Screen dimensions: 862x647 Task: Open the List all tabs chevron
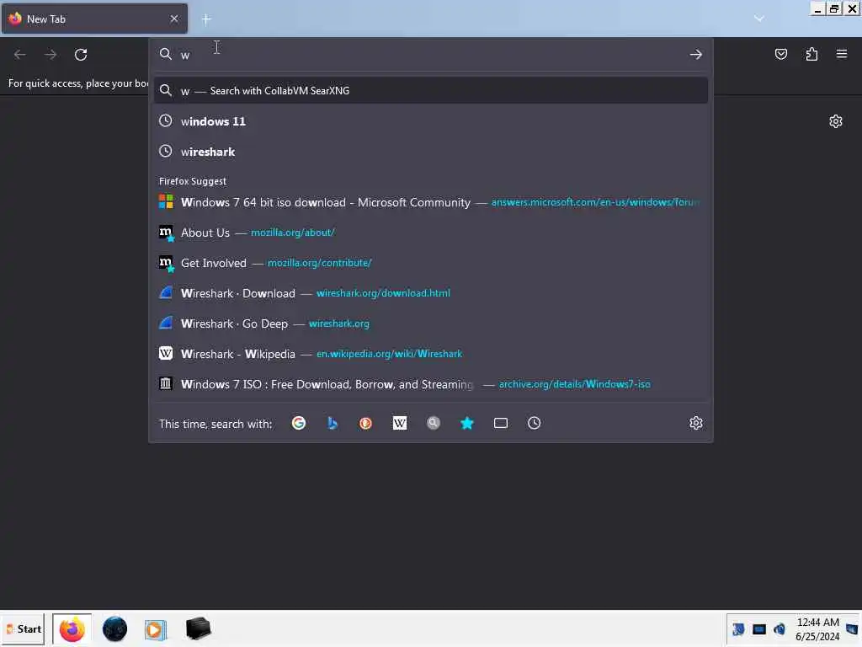pyautogui.click(x=759, y=19)
